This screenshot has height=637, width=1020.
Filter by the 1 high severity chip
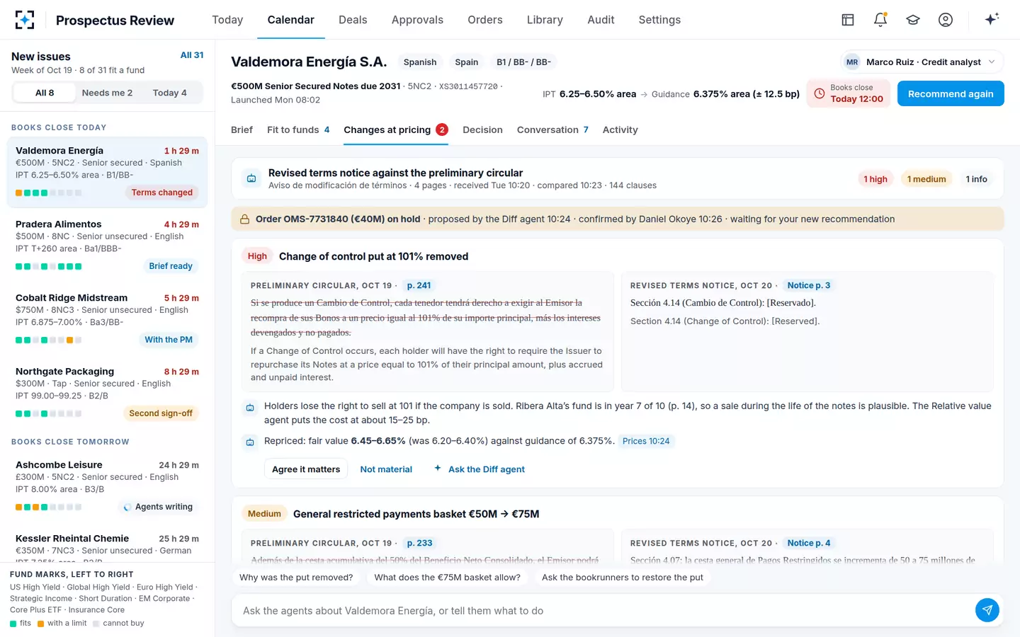(875, 179)
